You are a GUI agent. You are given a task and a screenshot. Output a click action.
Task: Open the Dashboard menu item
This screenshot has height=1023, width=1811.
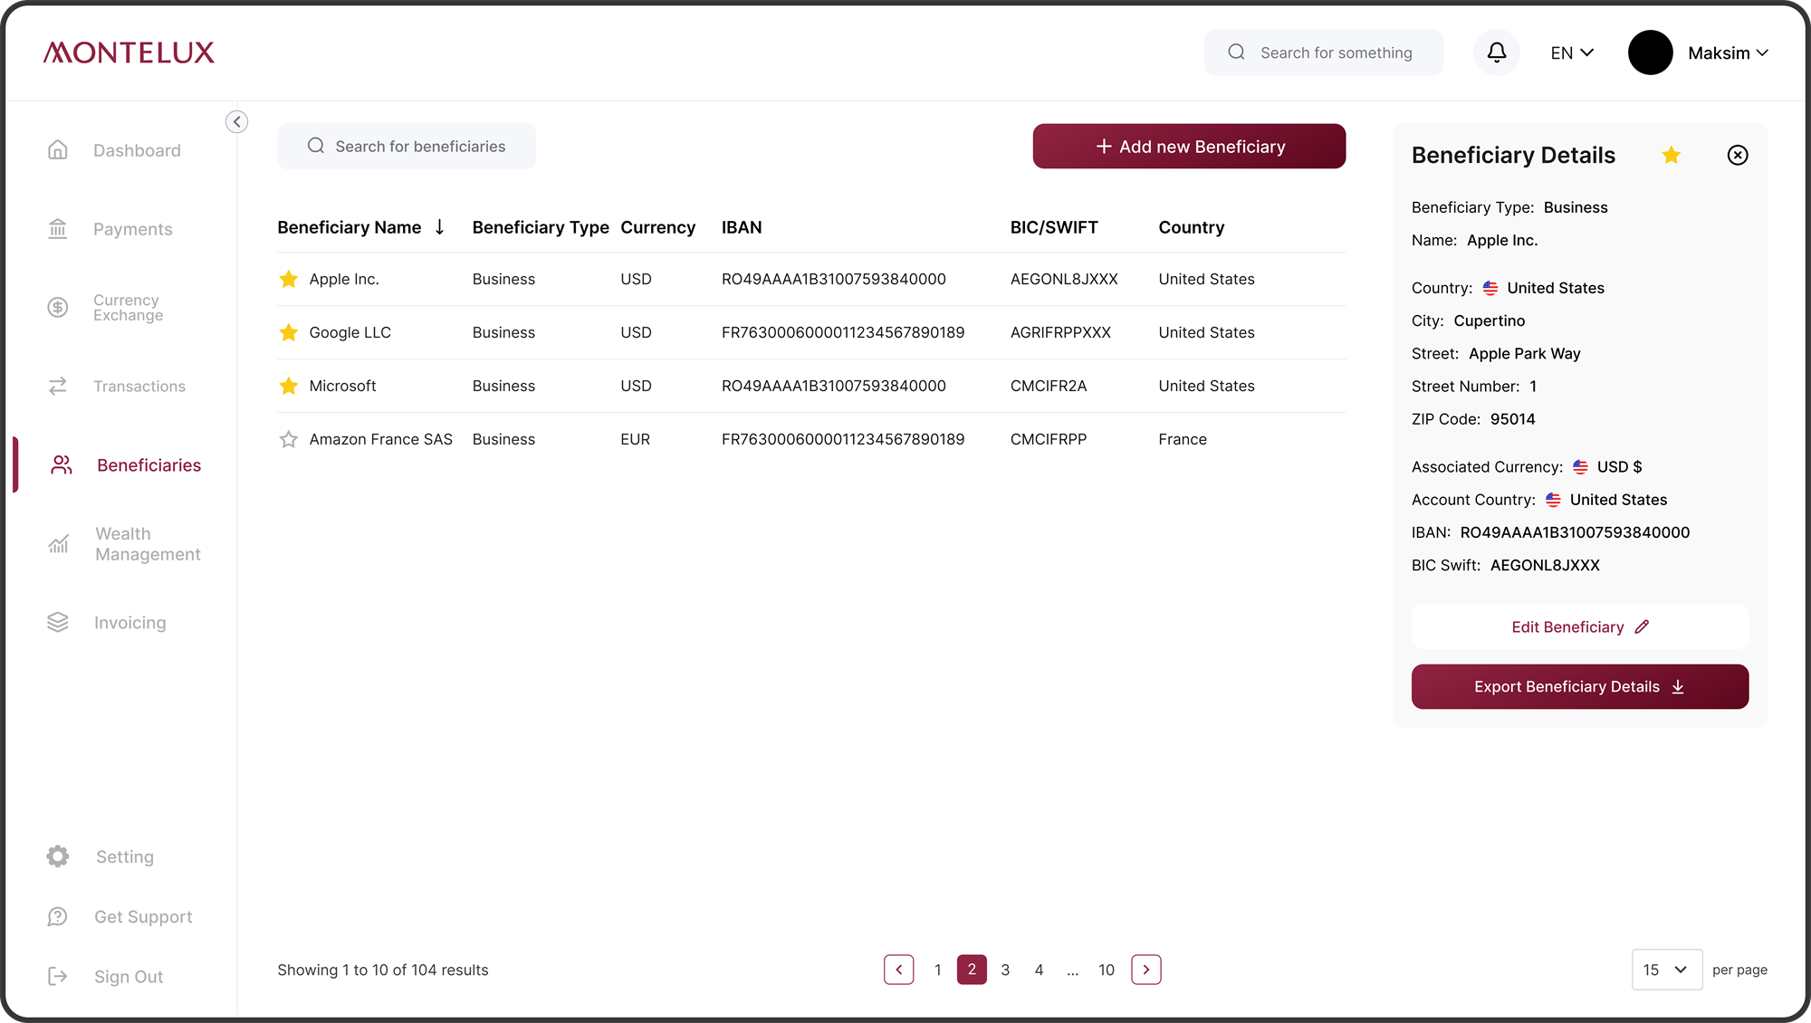(137, 150)
